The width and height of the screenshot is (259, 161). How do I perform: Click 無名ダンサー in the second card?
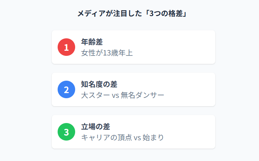pos(142,95)
